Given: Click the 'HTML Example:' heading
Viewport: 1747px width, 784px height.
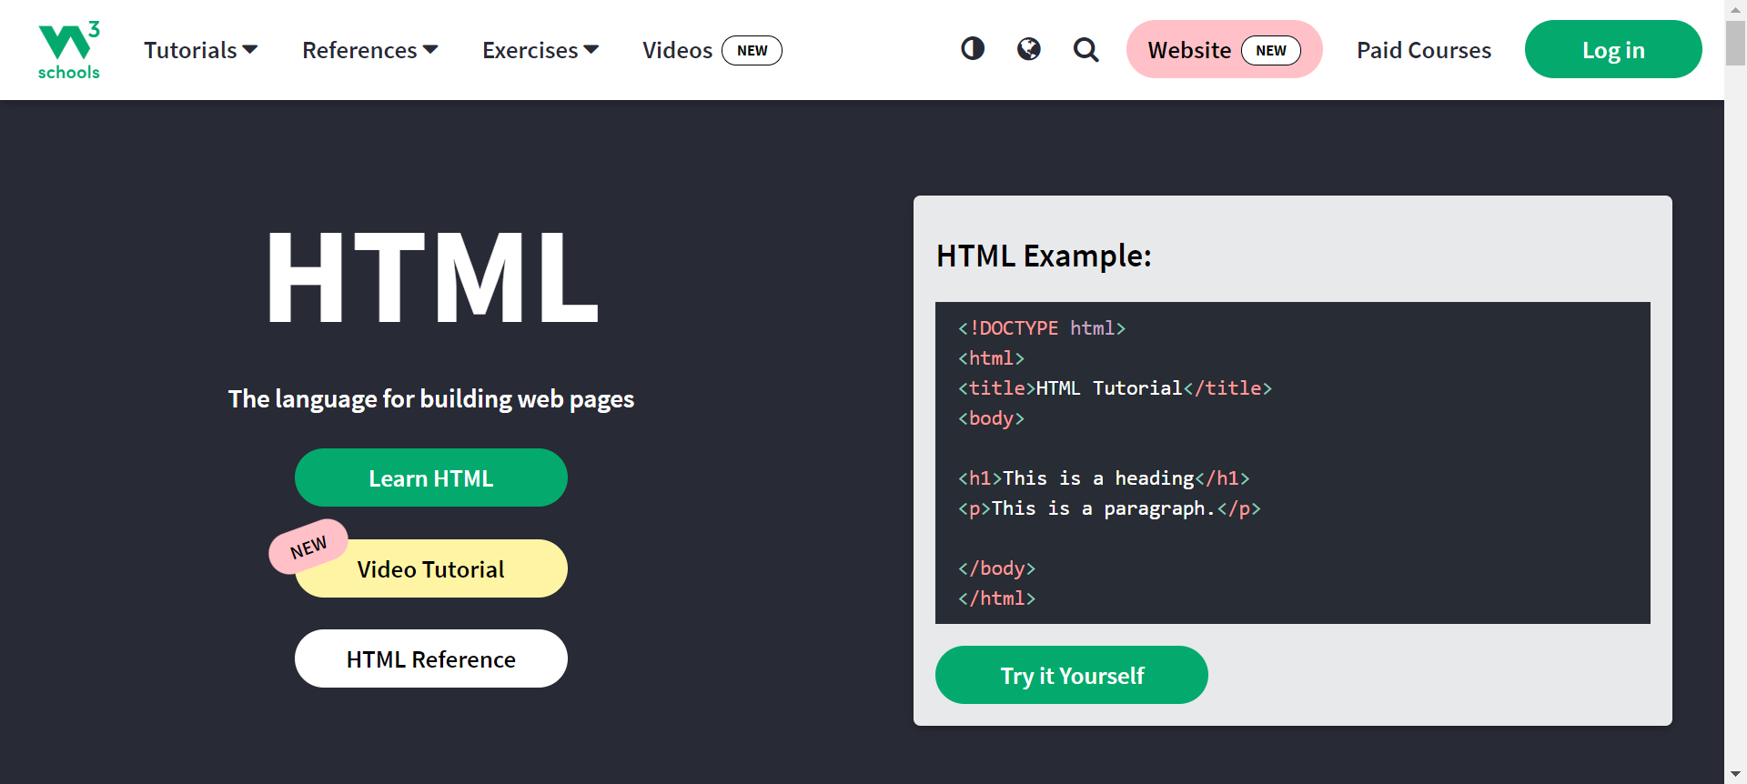Looking at the screenshot, I should 1044,256.
